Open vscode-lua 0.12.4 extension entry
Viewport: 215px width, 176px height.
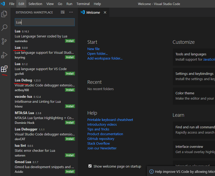(x=44, y=101)
